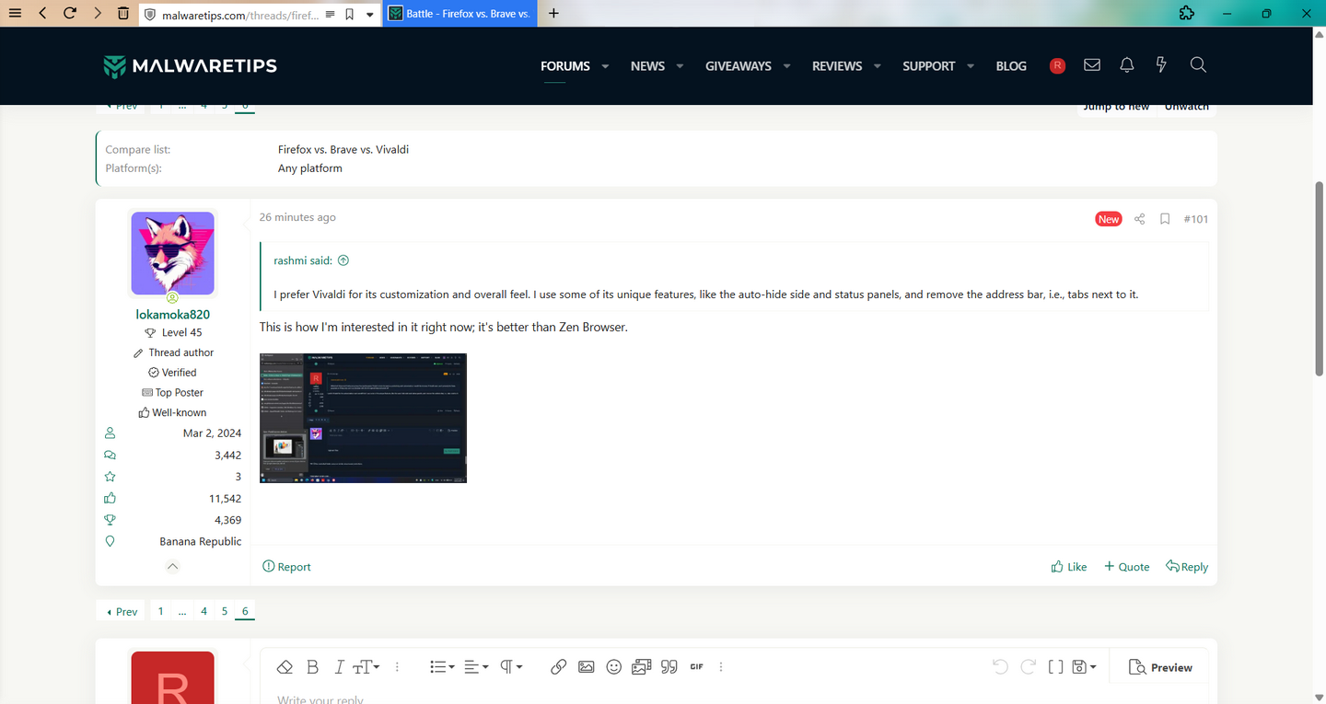Image resolution: width=1326 pixels, height=704 pixels.
Task: Expand the REVIEWS dropdown arrow
Action: (x=878, y=66)
